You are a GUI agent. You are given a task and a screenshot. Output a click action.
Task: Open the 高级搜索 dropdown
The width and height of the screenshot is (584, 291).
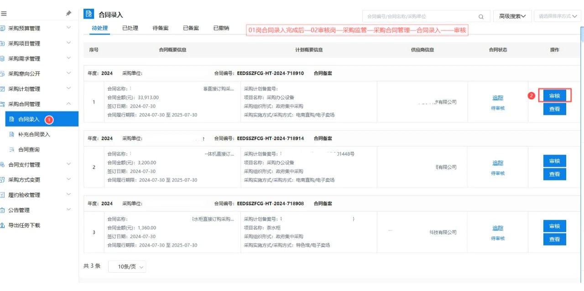pyautogui.click(x=512, y=16)
